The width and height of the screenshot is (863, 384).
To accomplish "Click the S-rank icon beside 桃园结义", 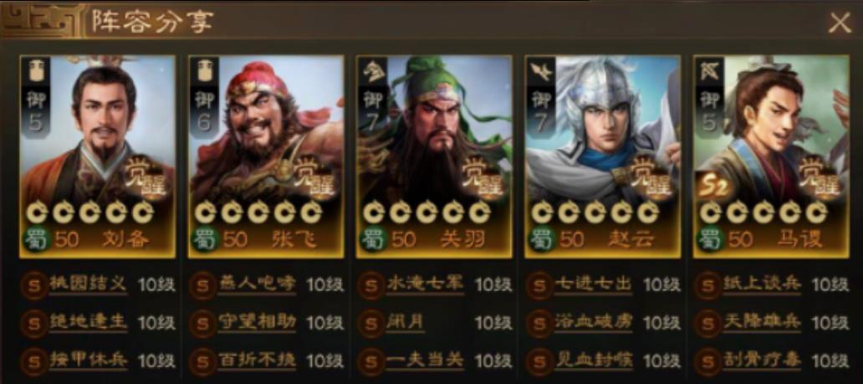I will pyautogui.click(x=34, y=286).
